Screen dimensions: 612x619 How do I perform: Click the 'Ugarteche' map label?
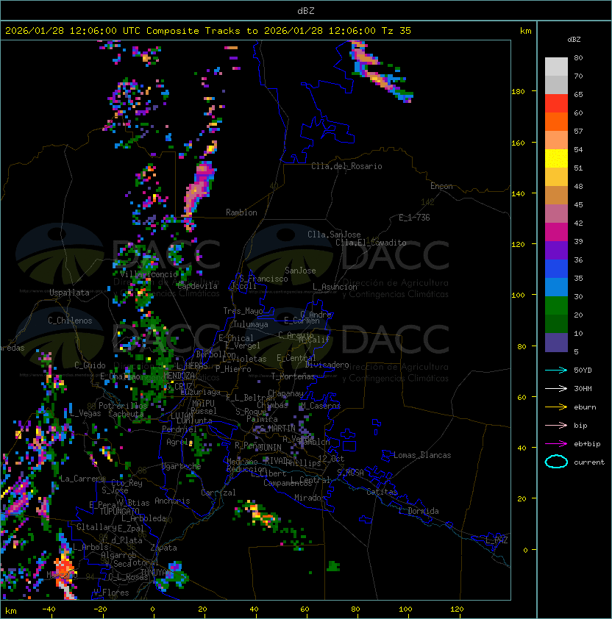click(x=181, y=466)
